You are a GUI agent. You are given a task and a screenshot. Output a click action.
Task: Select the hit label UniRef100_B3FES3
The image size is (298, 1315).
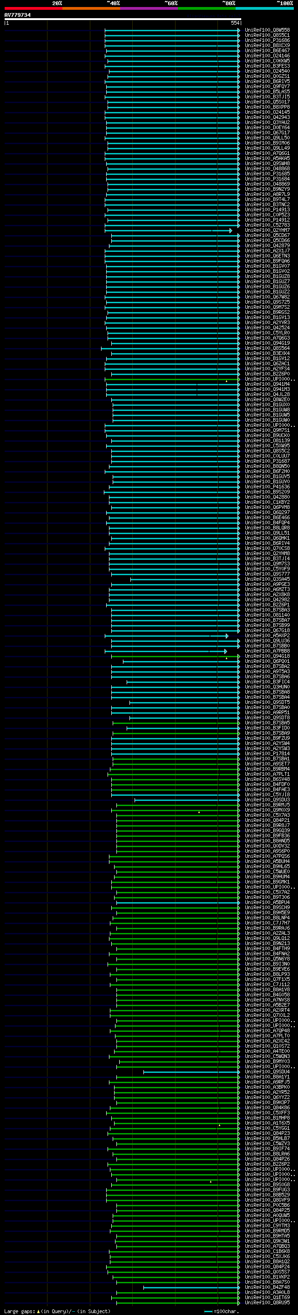coord(267,66)
